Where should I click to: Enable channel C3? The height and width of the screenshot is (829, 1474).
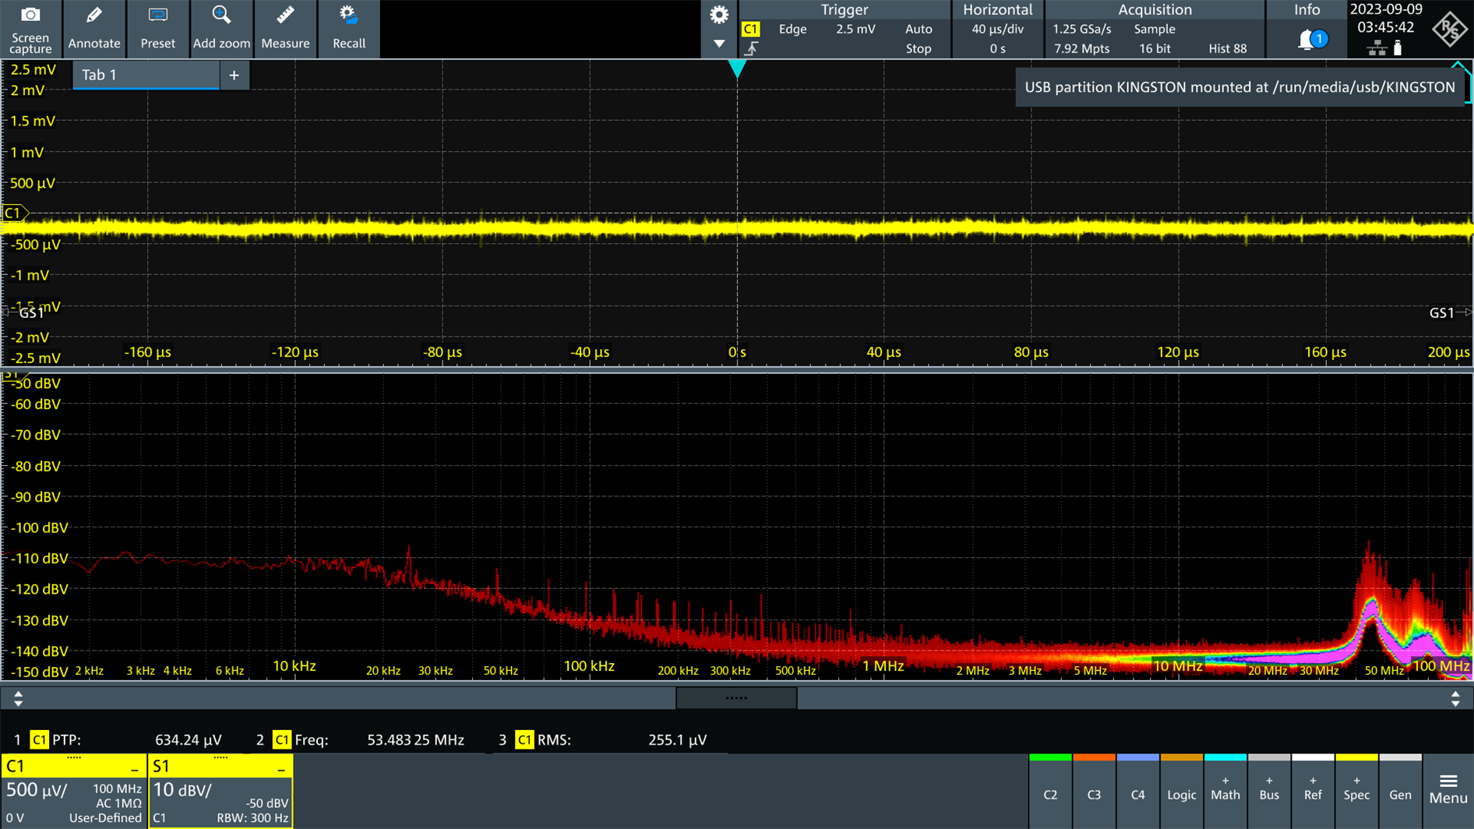coord(1094,792)
